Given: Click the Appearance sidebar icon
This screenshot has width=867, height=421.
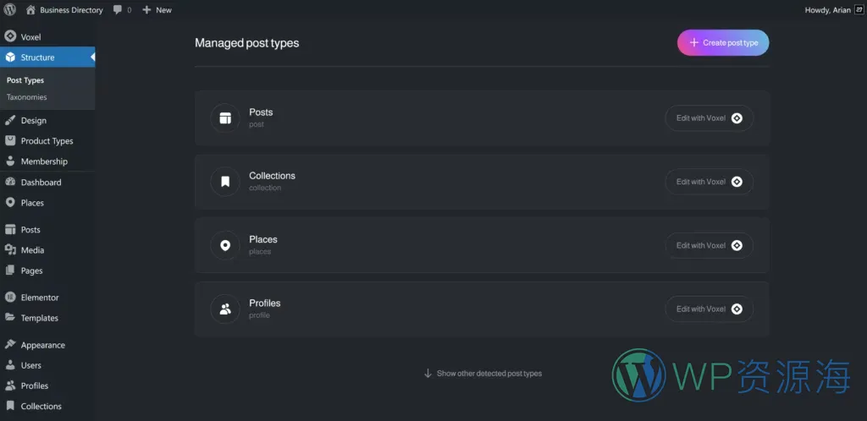Looking at the screenshot, I should point(10,345).
